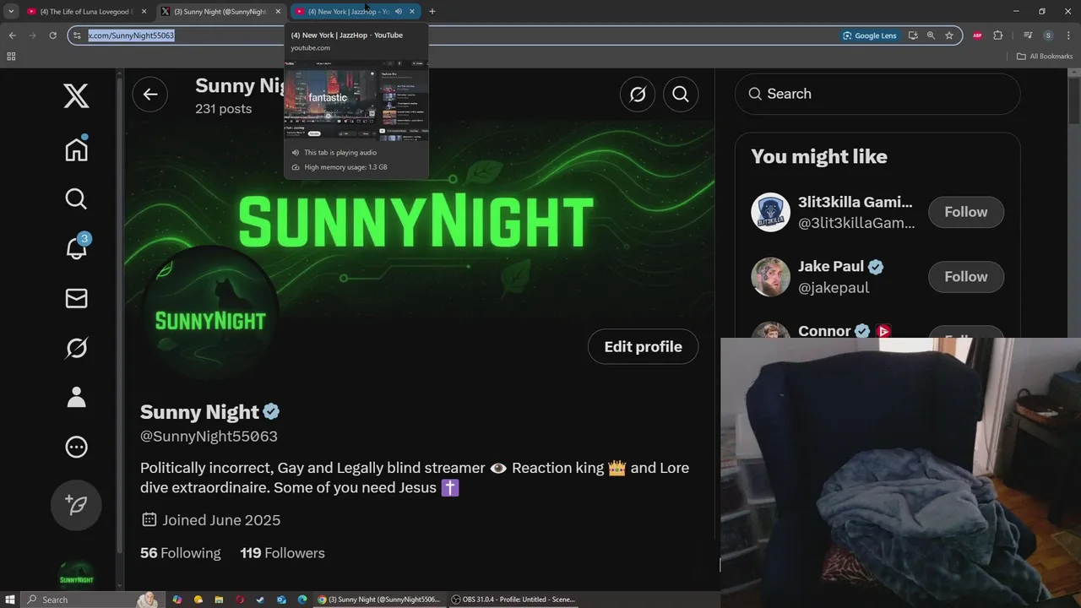Open the More circle menu
Image resolution: width=1081 pixels, height=608 pixels.
76,447
